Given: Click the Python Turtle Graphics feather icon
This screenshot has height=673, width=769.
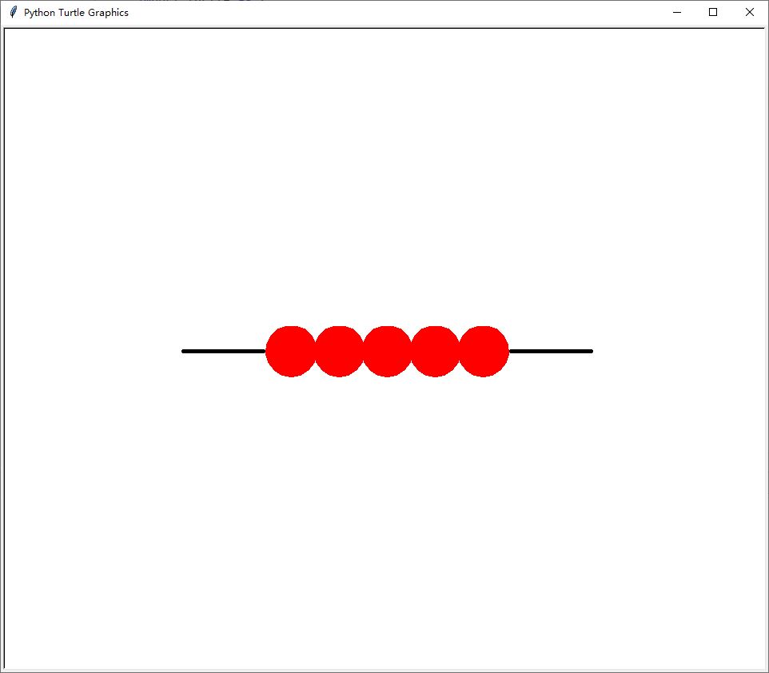Looking at the screenshot, I should 14,12.
